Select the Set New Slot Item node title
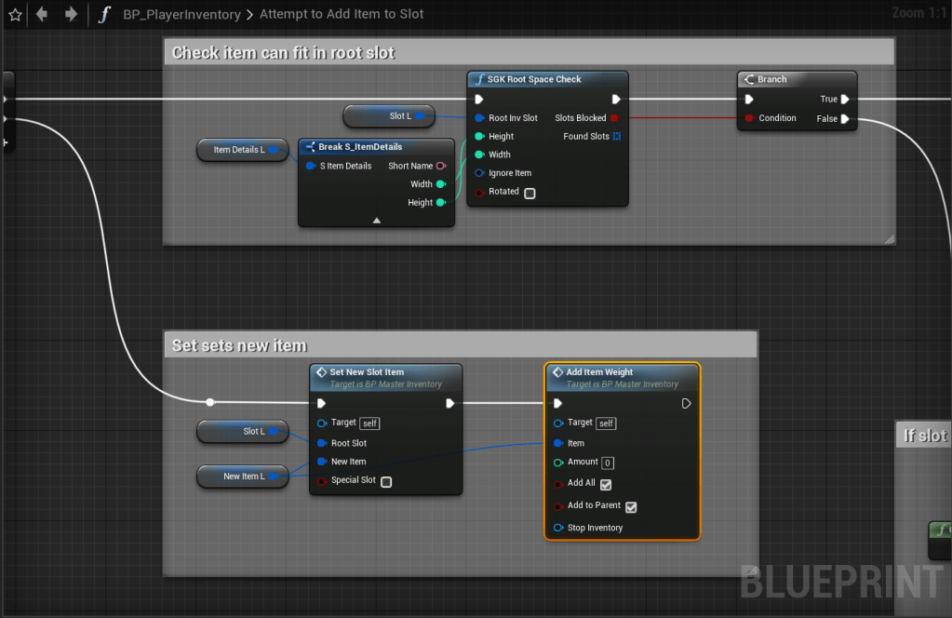The height and width of the screenshot is (618, 952). (x=367, y=372)
